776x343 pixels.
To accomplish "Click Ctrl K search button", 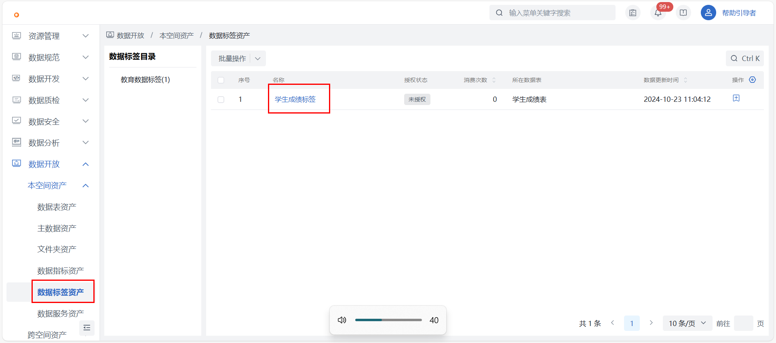I will (x=745, y=59).
